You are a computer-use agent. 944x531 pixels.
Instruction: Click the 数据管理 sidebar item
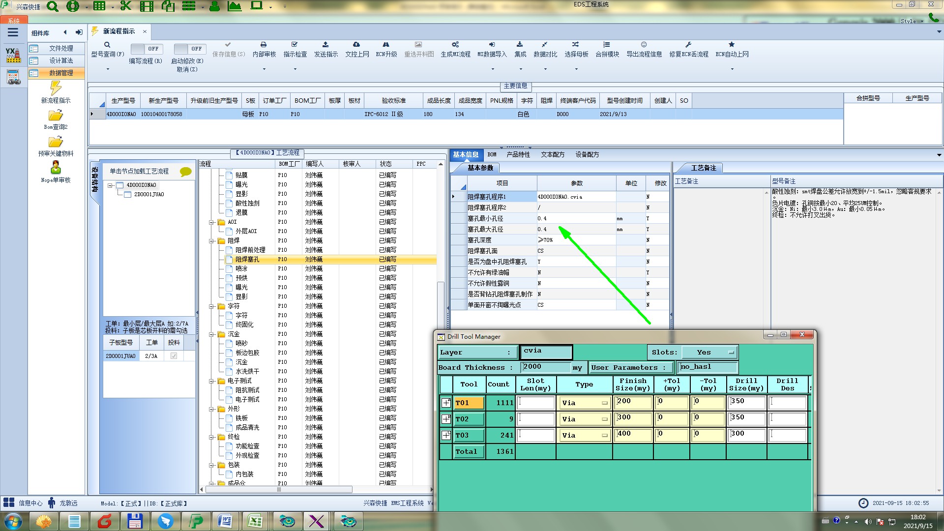tap(61, 73)
